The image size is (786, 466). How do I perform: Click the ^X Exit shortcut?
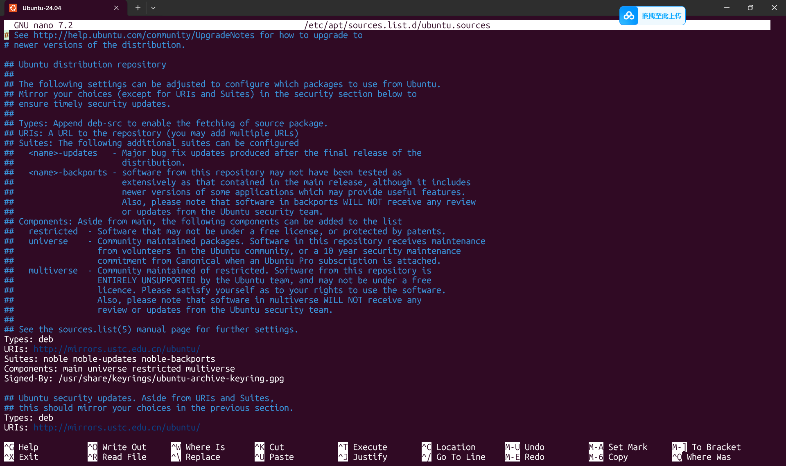point(21,457)
